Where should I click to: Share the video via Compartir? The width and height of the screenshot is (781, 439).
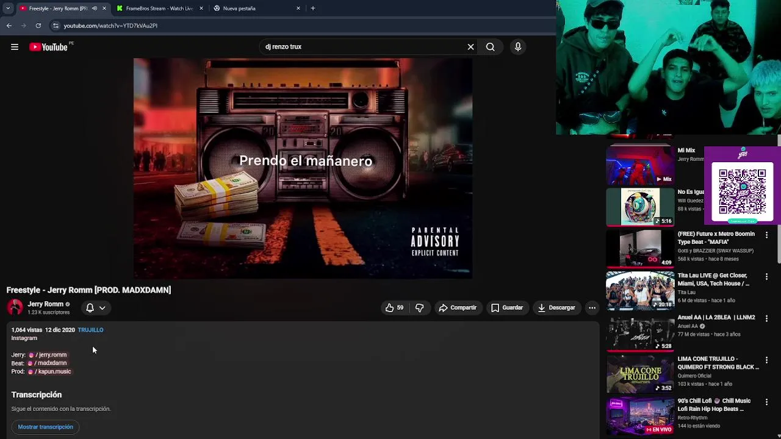pos(458,308)
